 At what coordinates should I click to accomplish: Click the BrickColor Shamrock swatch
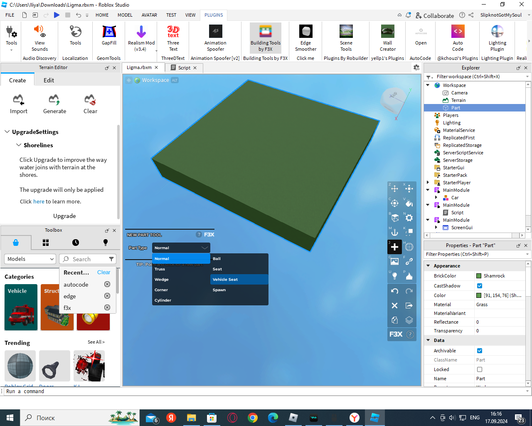479,276
